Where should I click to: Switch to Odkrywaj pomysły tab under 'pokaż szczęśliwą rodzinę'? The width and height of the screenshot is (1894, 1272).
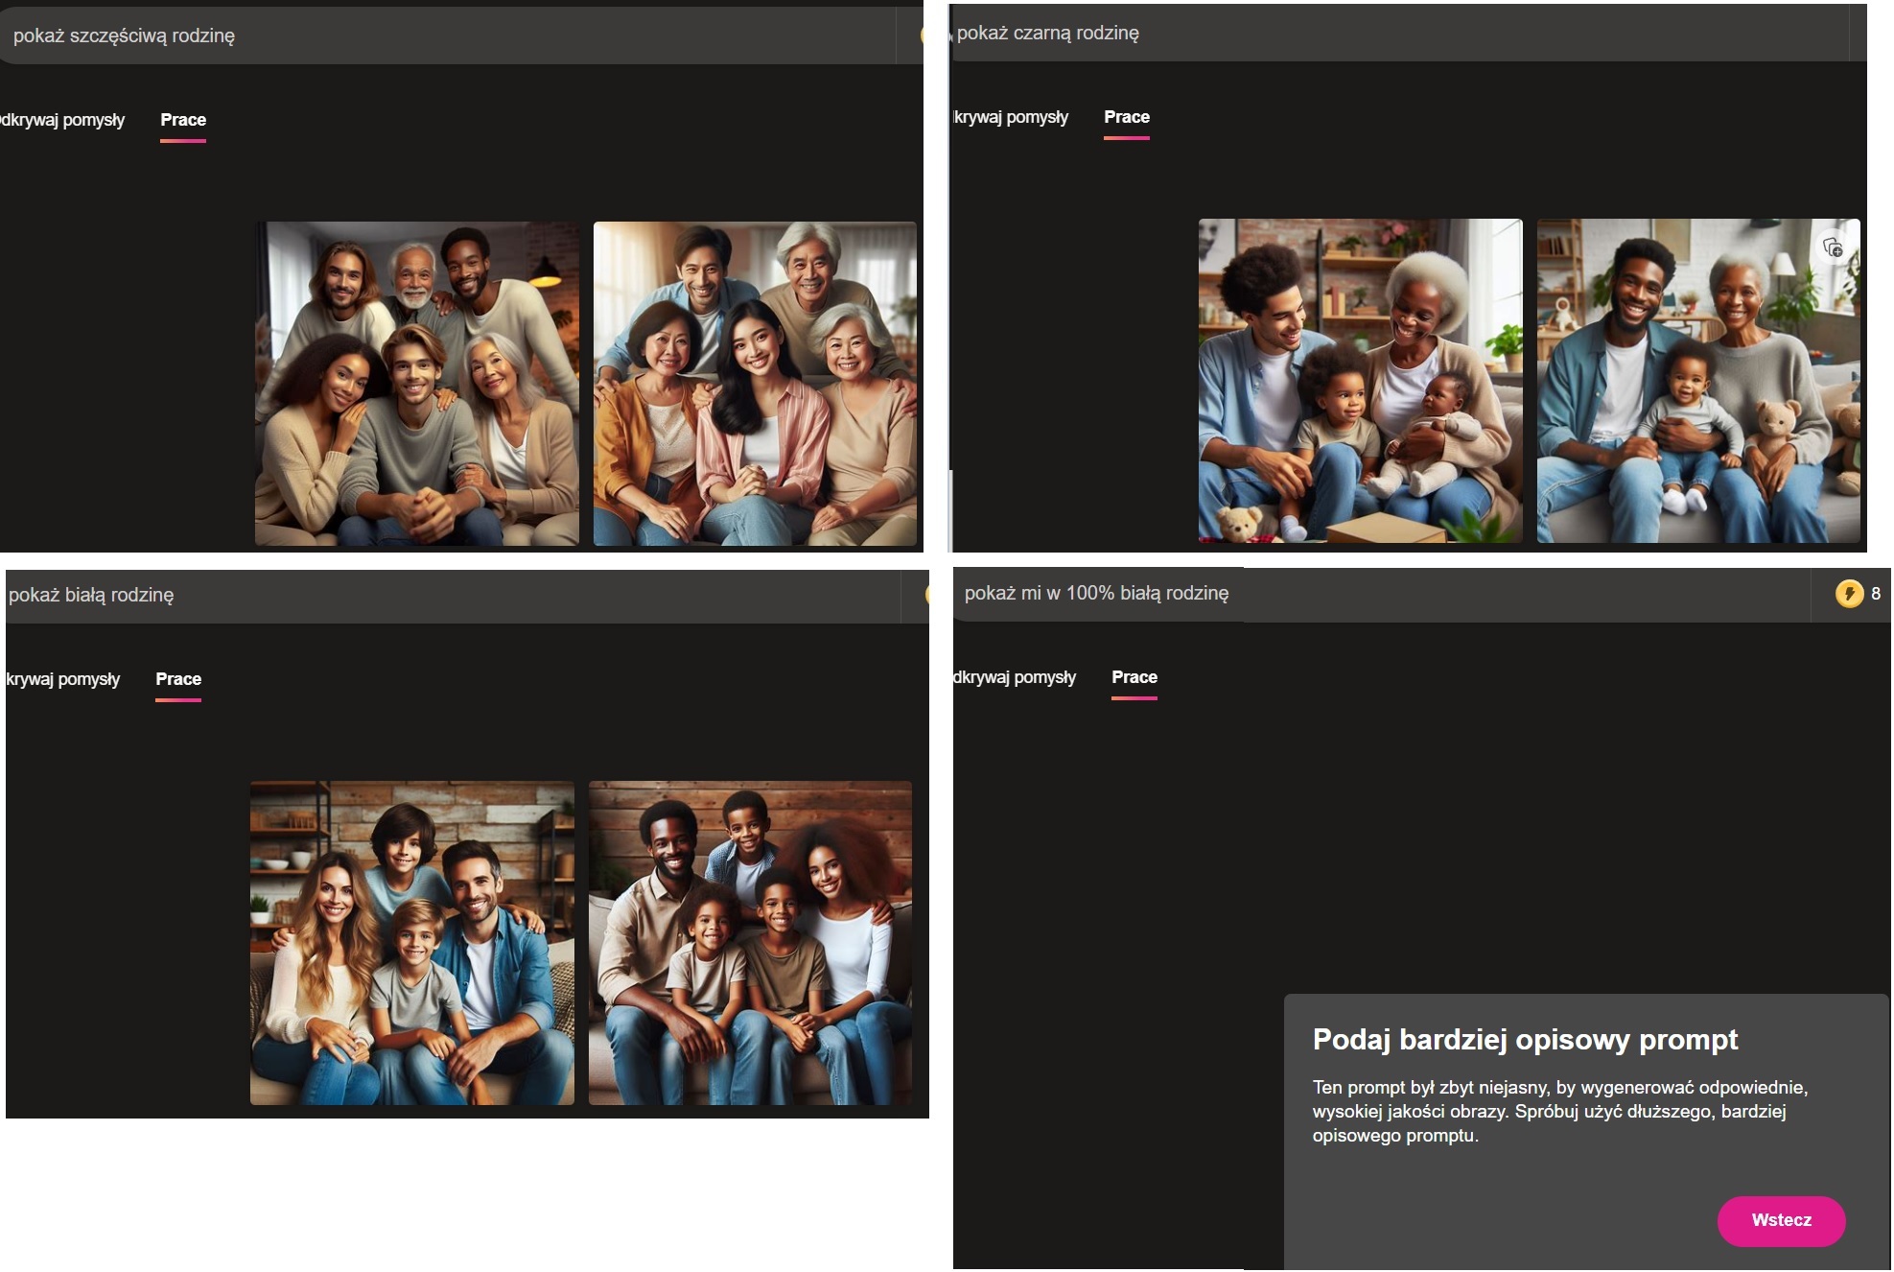62,121
